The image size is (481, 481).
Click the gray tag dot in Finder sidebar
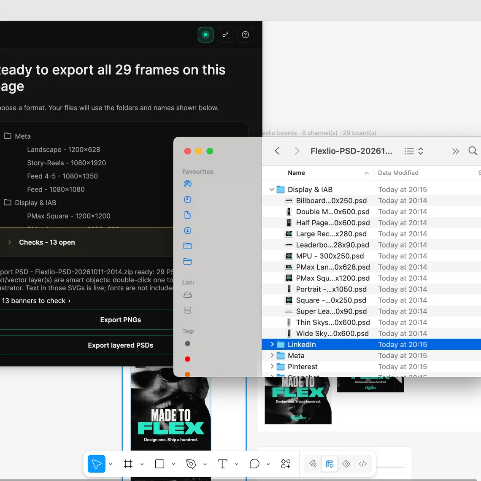[187, 343]
